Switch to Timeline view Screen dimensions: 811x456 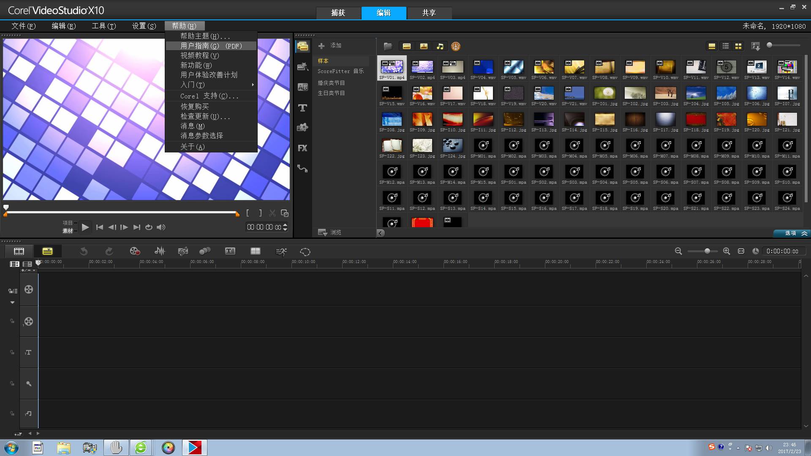47,251
